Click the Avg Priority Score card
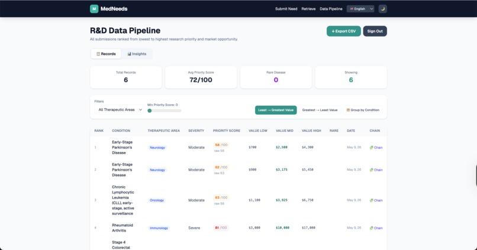The width and height of the screenshot is (477, 250). coord(201,77)
